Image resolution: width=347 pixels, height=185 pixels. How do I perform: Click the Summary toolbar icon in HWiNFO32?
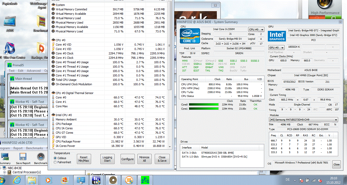[5, 156]
